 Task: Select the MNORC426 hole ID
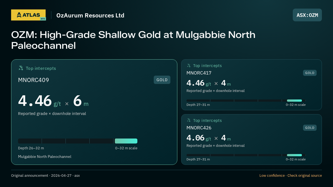tap(199, 128)
